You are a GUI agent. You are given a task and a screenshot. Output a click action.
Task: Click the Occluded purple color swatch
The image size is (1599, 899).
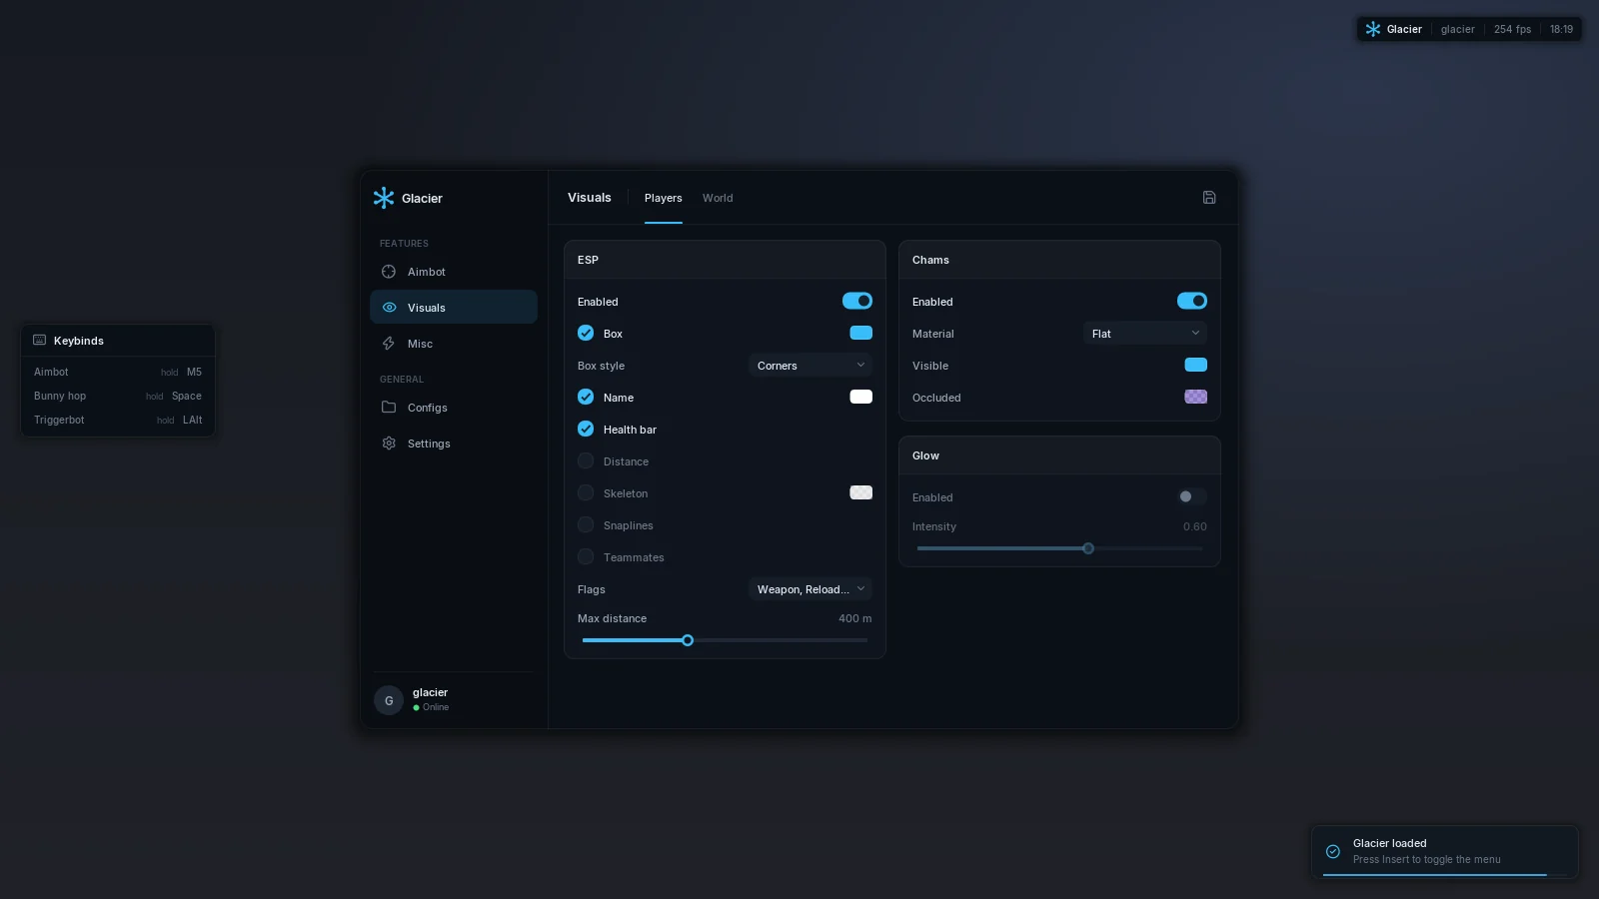pos(1196,397)
